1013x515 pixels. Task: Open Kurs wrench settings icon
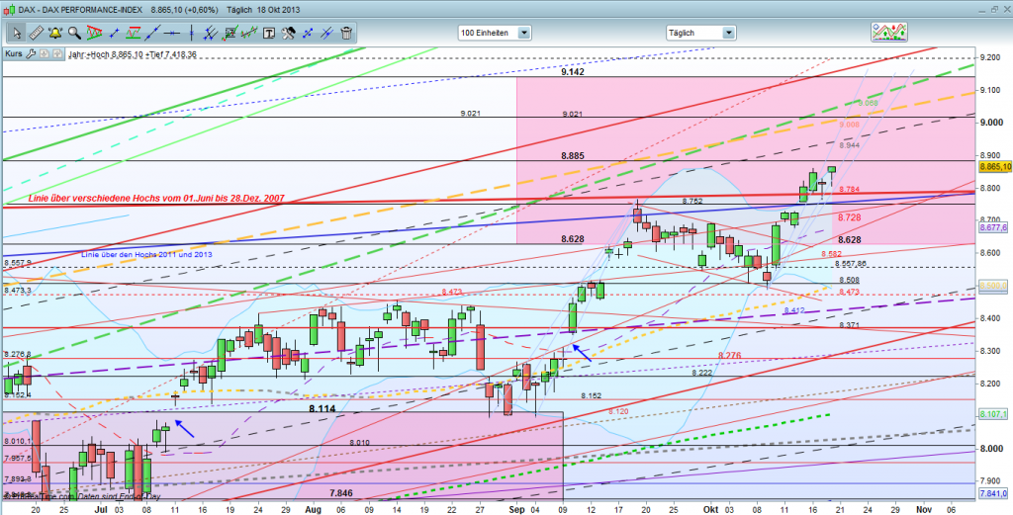tap(30, 54)
